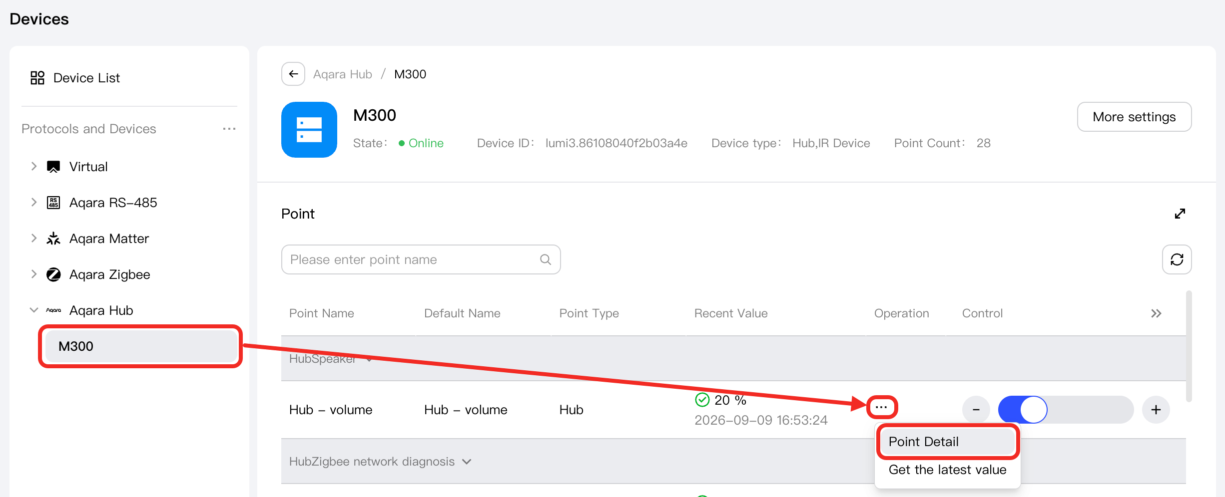Increase Hub volume with the plus button
1225x497 pixels.
[1156, 410]
